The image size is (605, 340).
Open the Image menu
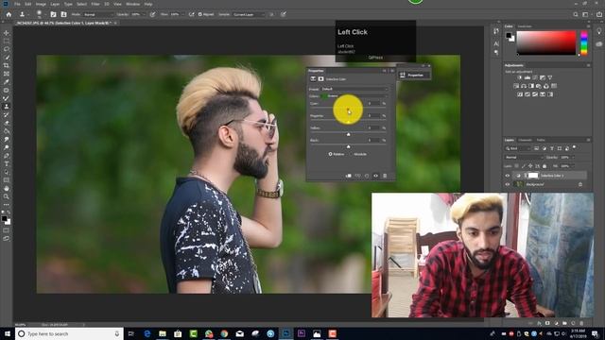click(x=41, y=4)
